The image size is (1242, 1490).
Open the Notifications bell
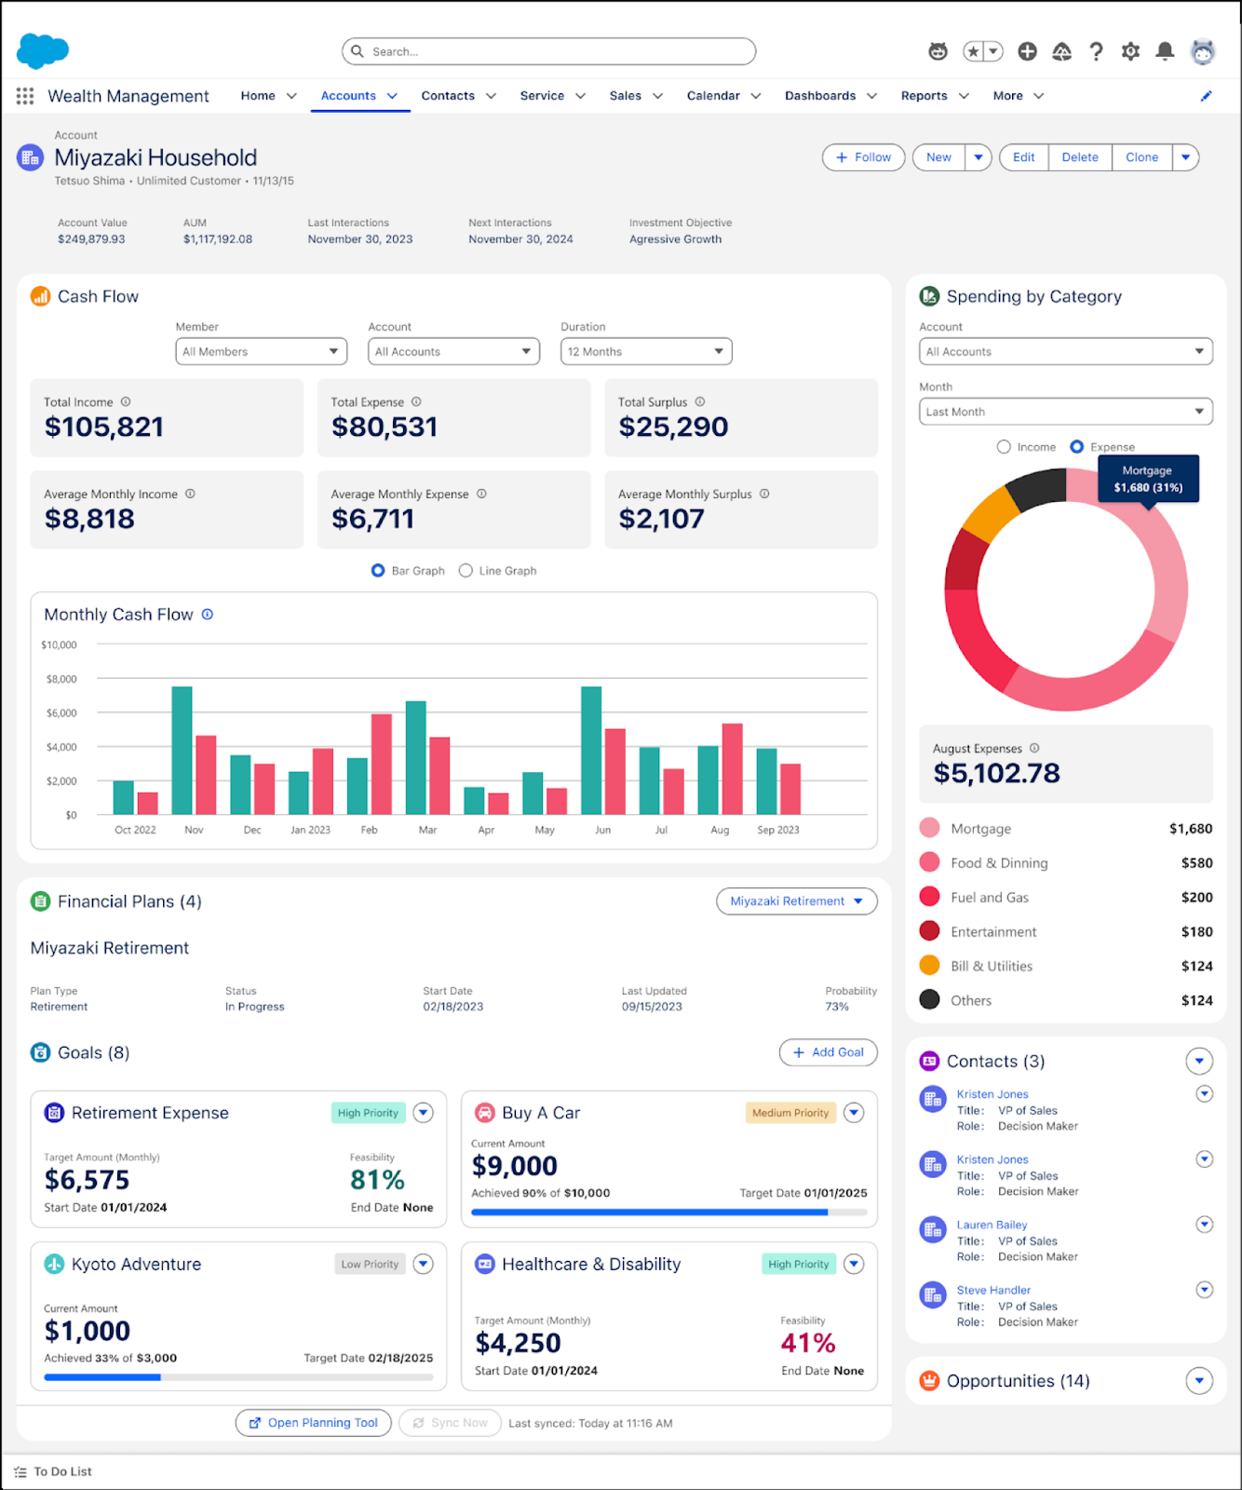point(1165,51)
